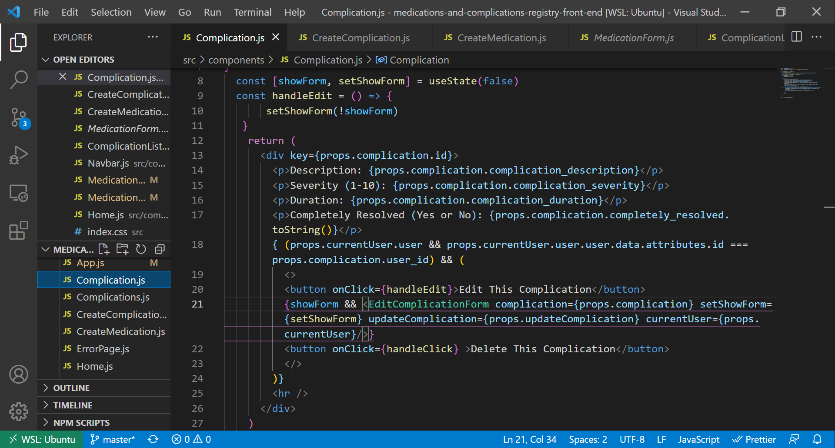Open the Terminal menu
835x448 pixels.
[252, 12]
